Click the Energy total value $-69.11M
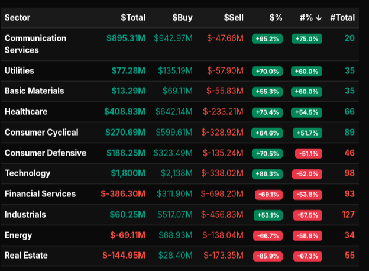The height and width of the screenshot is (271, 369). (x=128, y=235)
